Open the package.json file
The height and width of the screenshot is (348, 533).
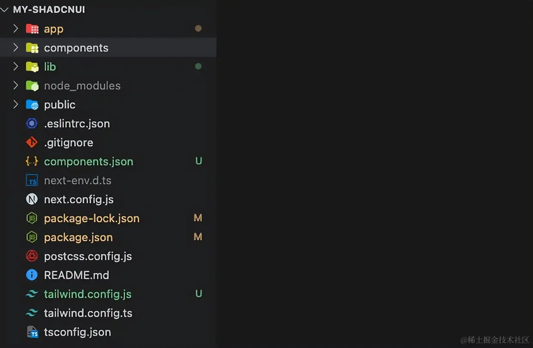[78, 237]
